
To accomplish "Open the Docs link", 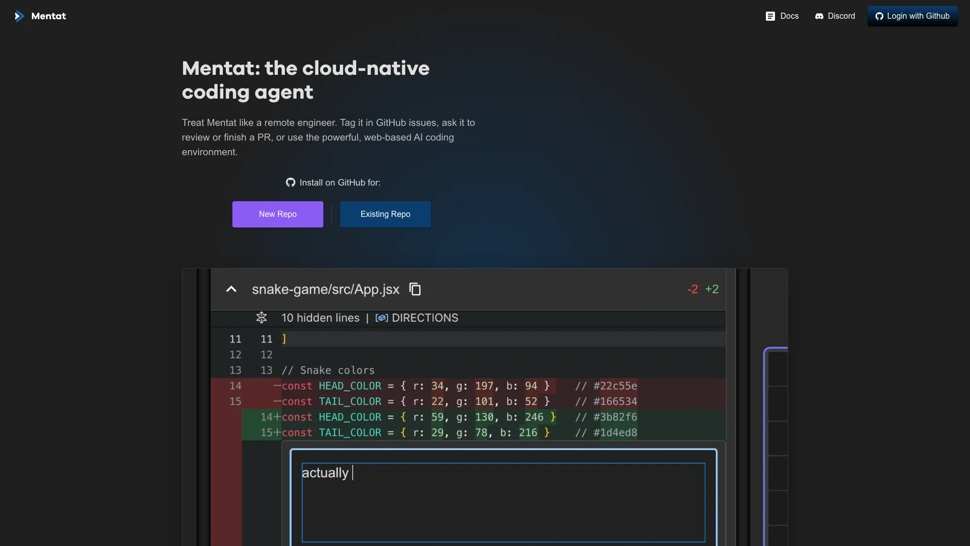I will click(789, 16).
